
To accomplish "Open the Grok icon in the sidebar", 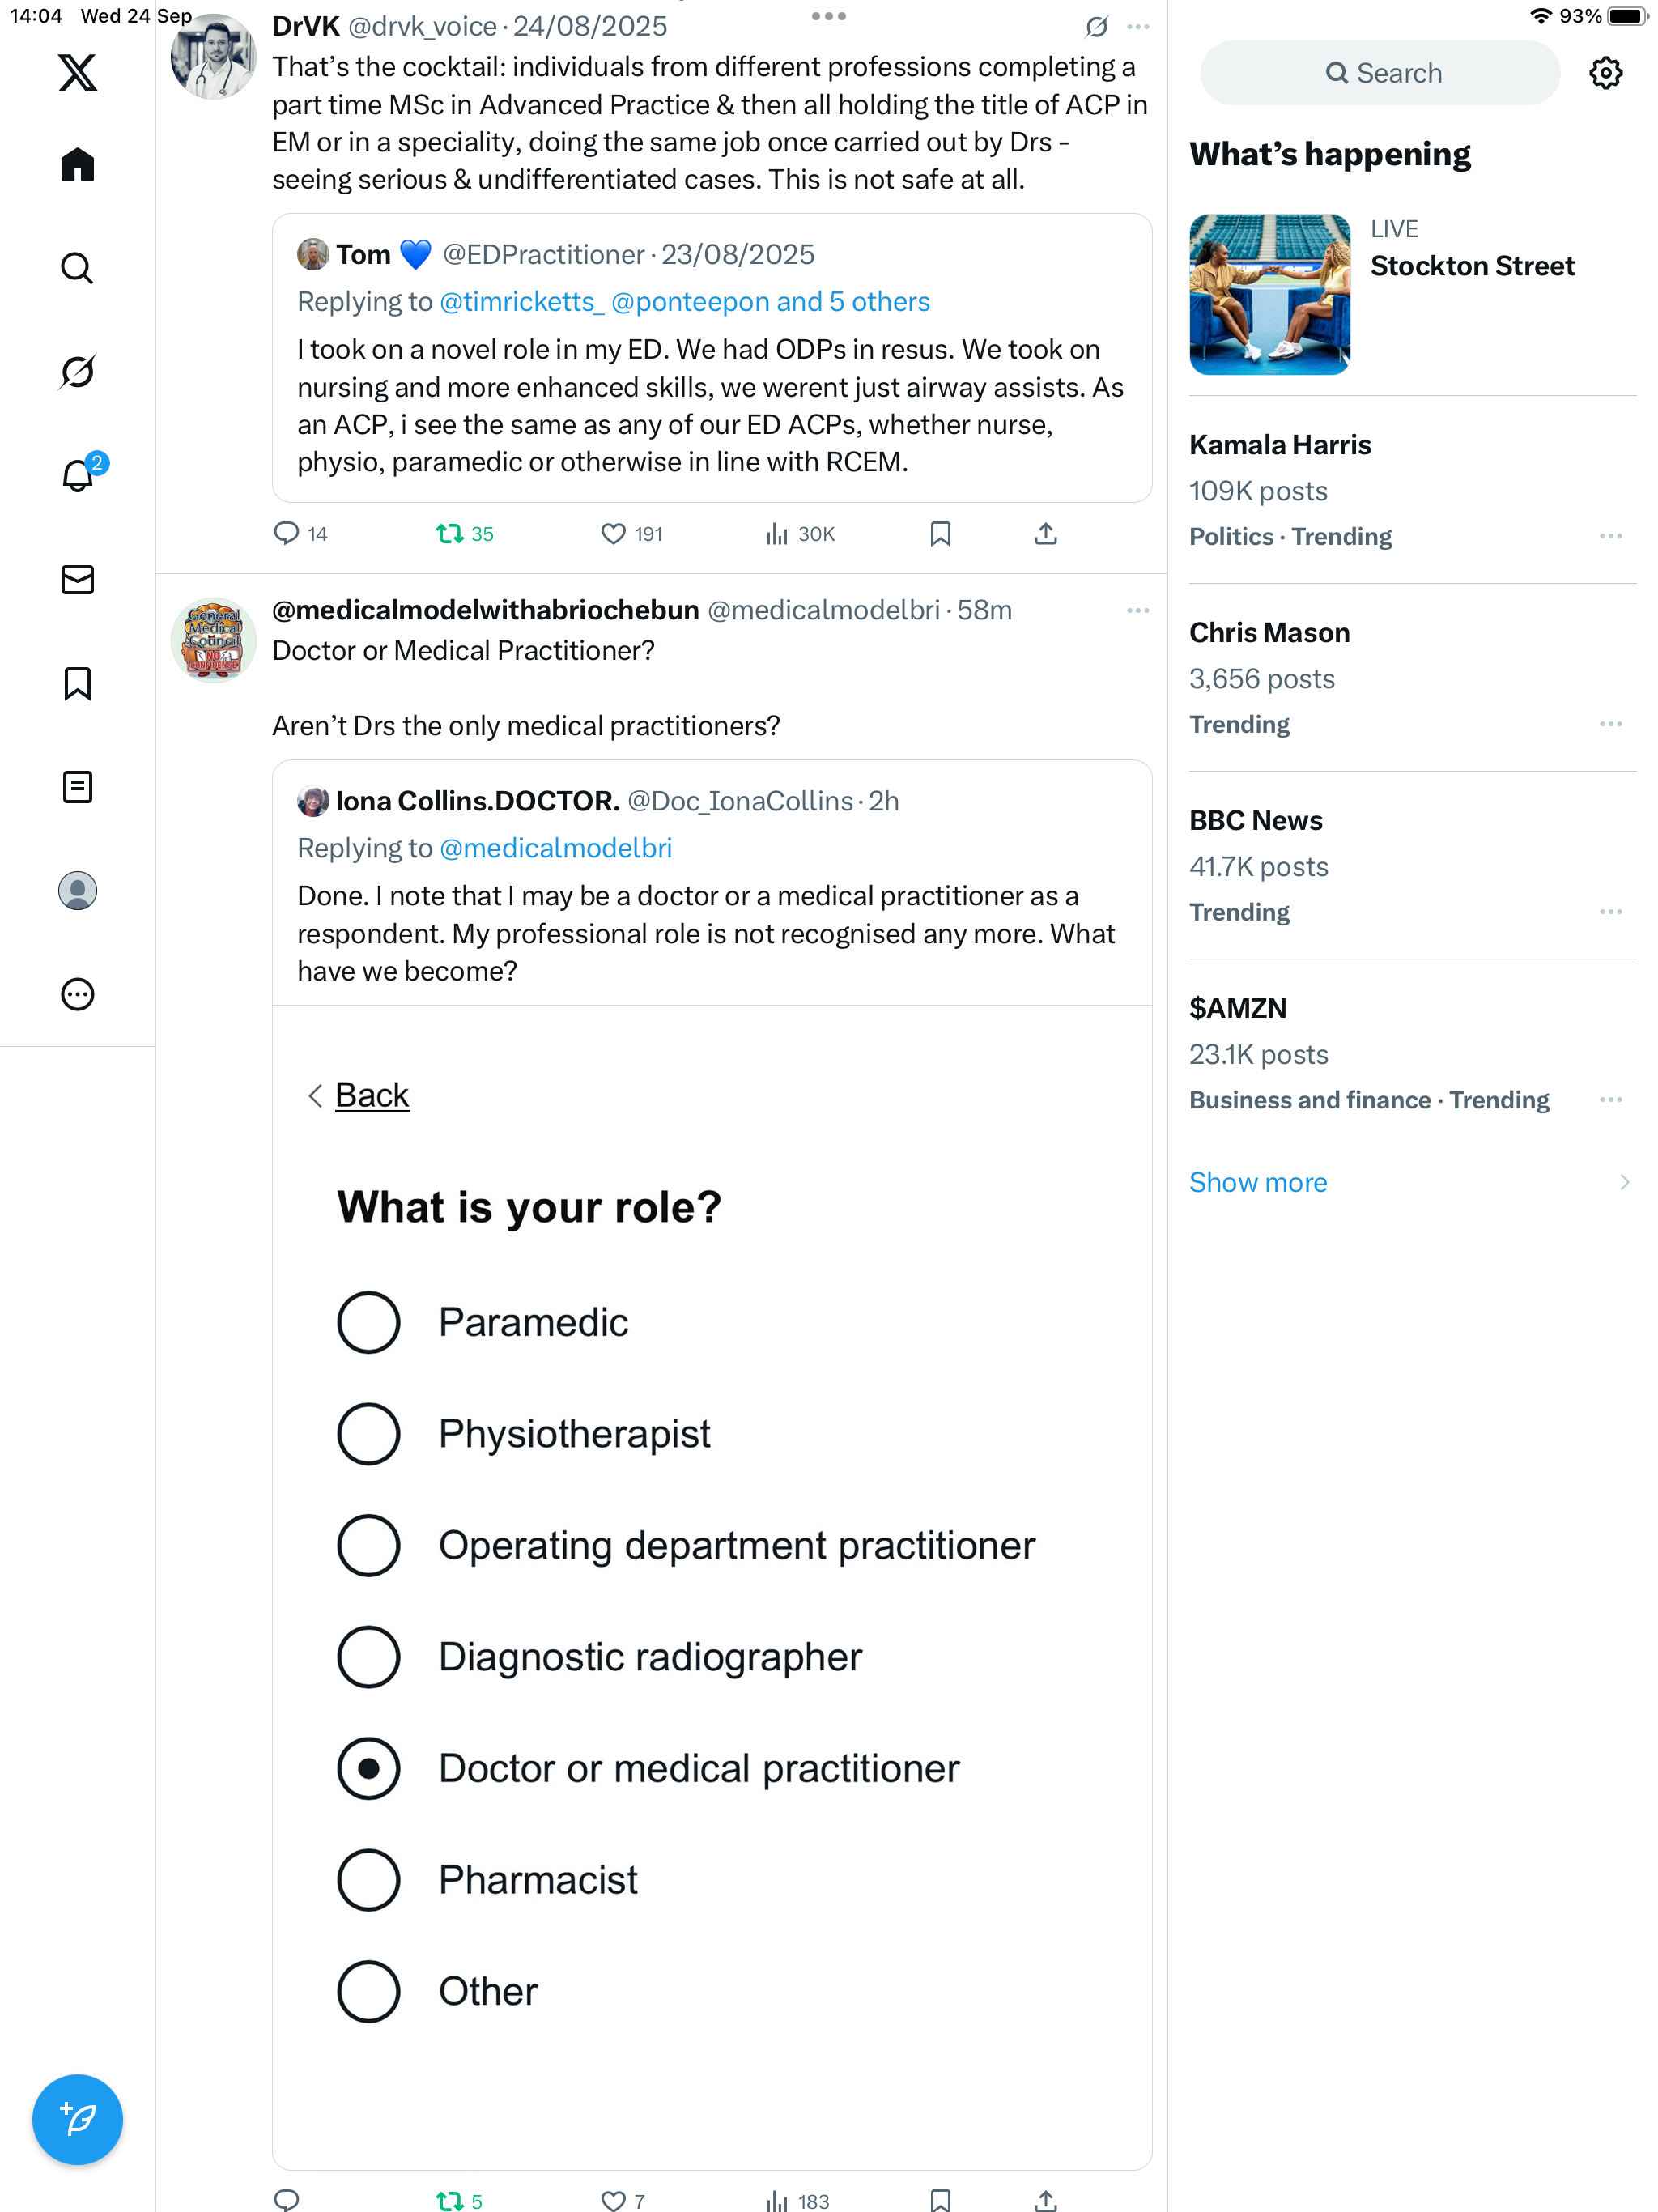I will (x=77, y=372).
